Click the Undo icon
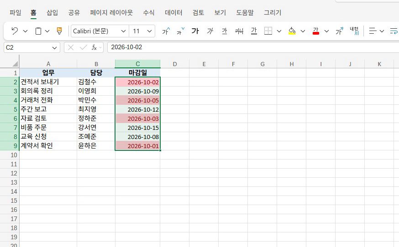399x247 pixels. click(15, 31)
